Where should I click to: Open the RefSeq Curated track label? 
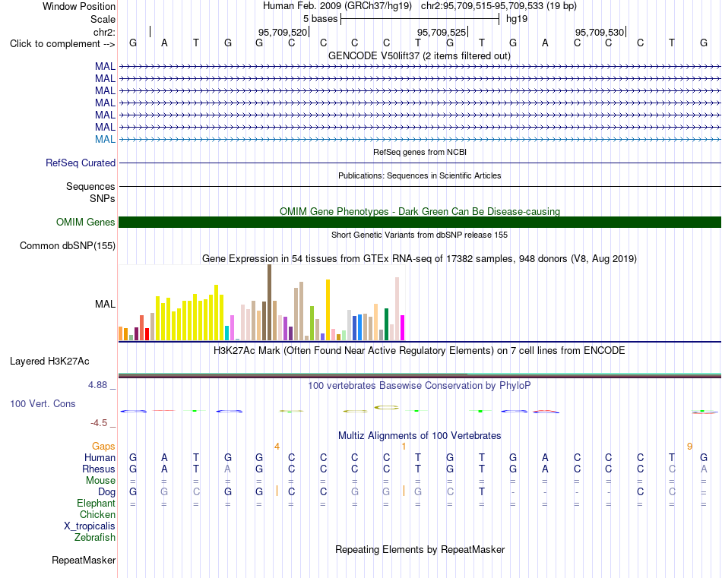[81, 163]
